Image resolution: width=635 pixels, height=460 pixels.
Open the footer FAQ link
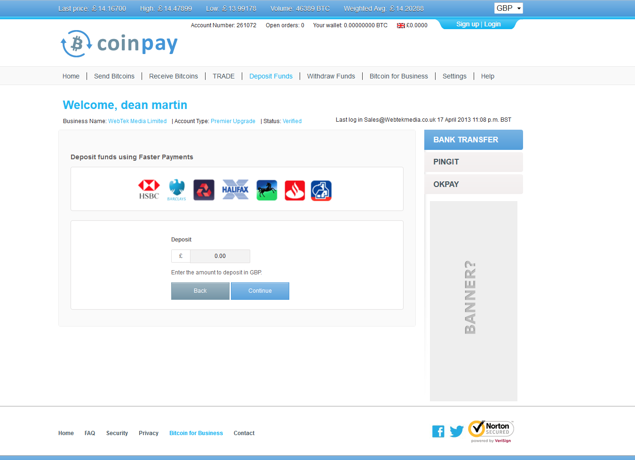(x=90, y=433)
